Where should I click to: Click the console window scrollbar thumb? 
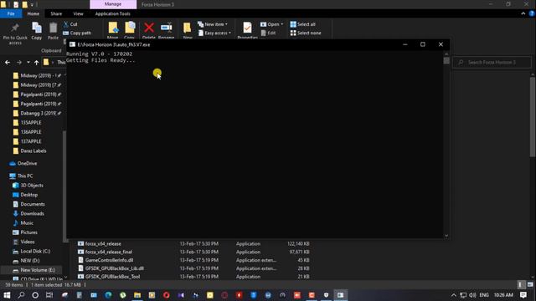pos(446,60)
